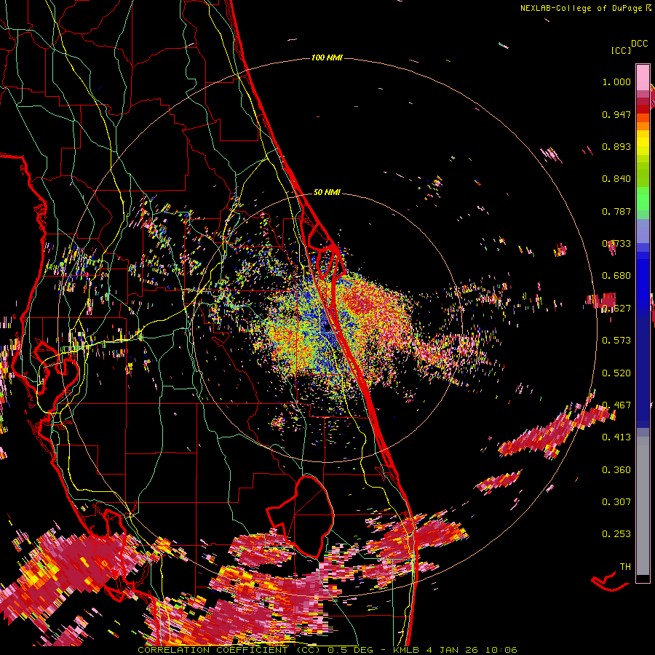Click the CORRELATION COEFFICIENT (CC) title text
Viewport: 655px width, 655px height.
[x=229, y=650]
